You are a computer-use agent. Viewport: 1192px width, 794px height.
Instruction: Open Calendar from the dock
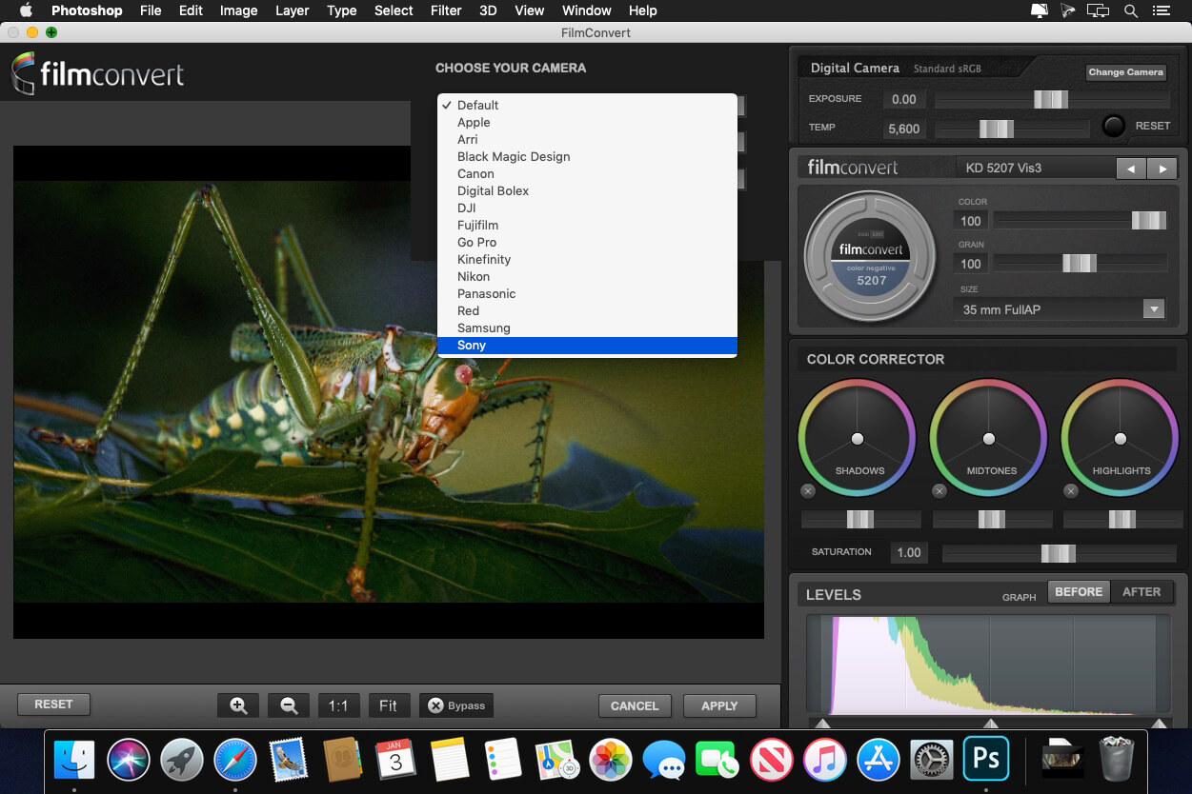395,760
